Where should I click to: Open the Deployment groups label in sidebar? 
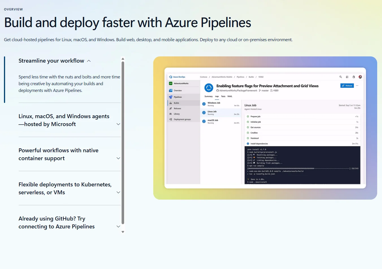(182, 119)
